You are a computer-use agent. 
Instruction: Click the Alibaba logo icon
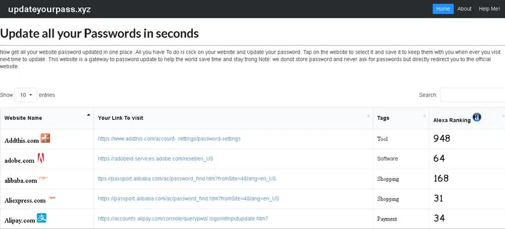coord(43,178)
